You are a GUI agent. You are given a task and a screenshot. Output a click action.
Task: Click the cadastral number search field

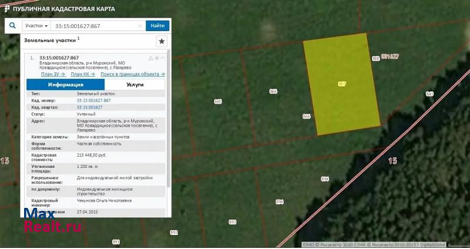click(x=94, y=26)
